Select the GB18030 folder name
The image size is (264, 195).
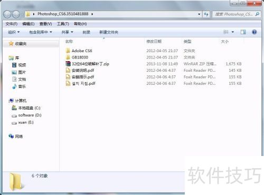pyautogui.click(x=80, y=57)
